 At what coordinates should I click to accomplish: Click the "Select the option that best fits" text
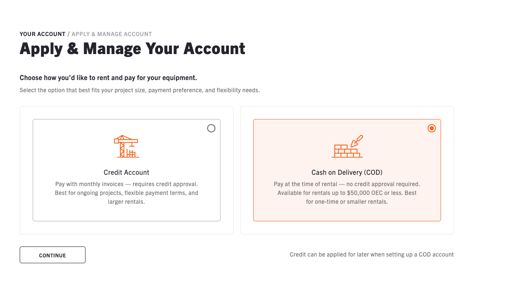140,90
